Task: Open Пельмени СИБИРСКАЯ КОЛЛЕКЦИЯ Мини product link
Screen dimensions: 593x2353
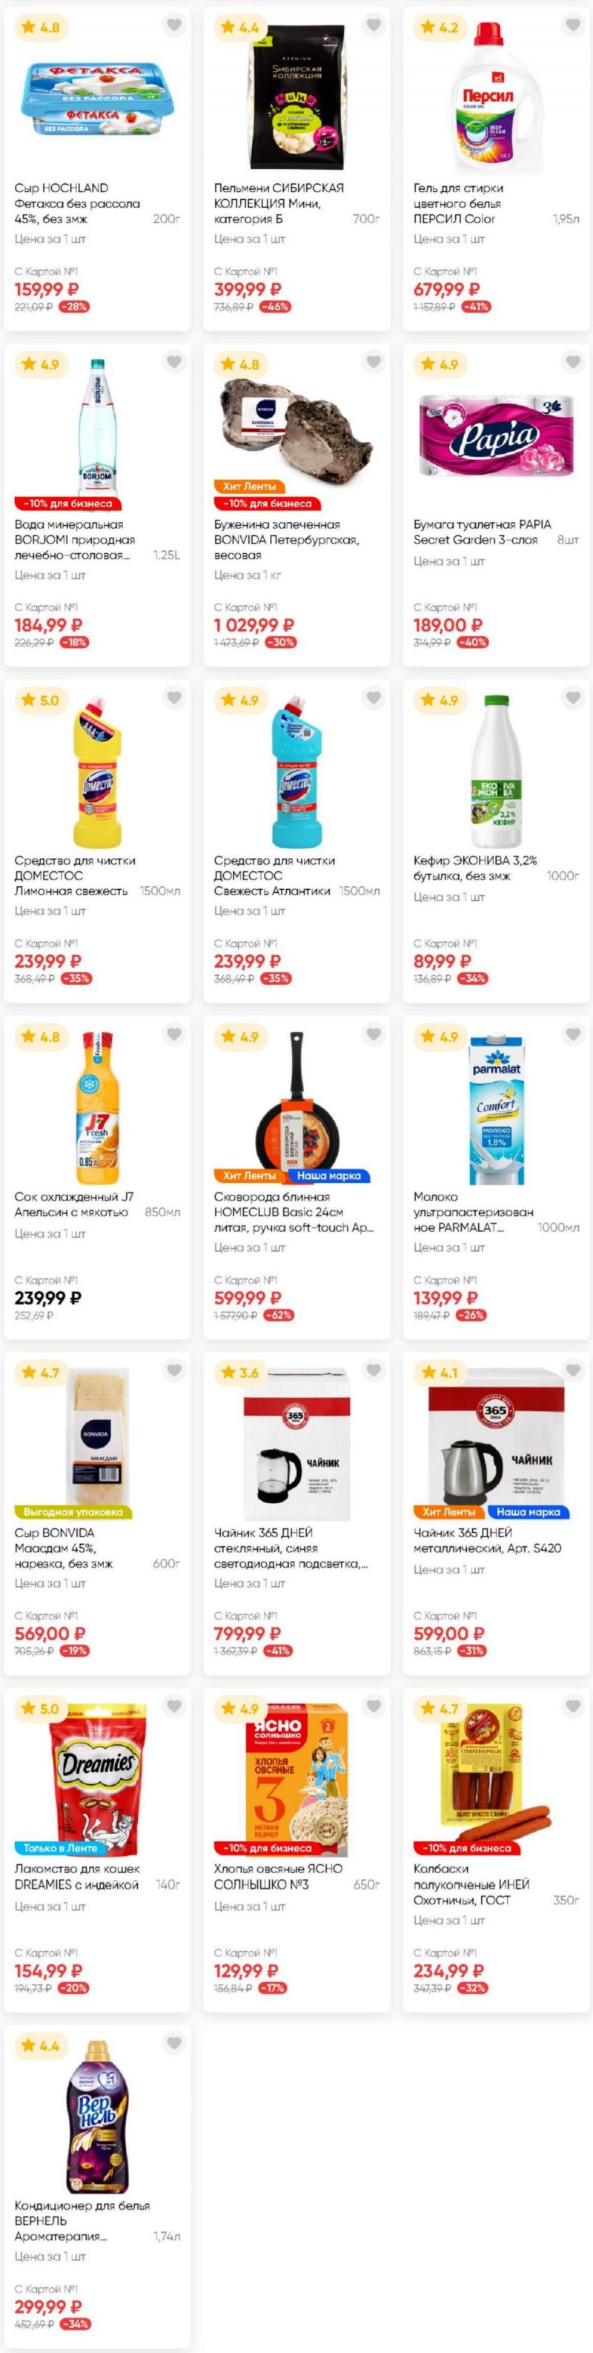Action: [279, 202]
